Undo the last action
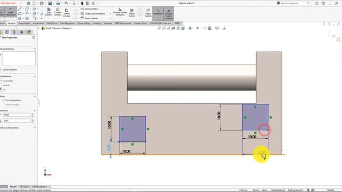The image size is (342, 192). 66,3
